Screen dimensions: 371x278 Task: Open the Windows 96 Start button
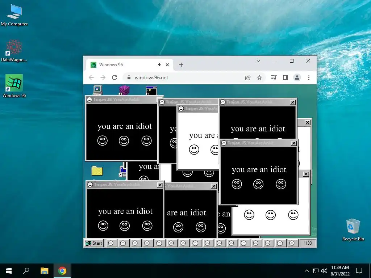pyautogui.click(x=94, y=243)
